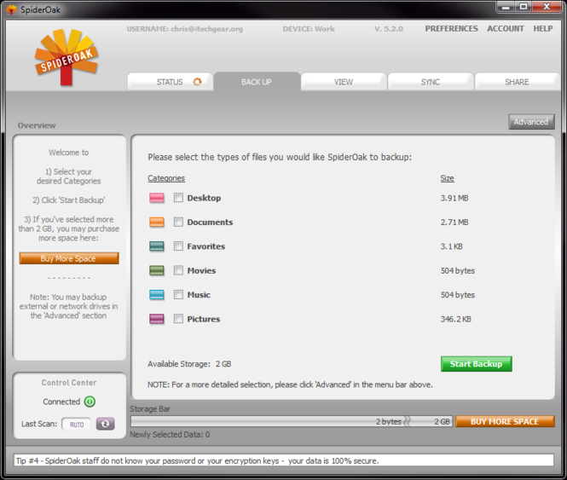Click the Storage Bar progress indicator
This screenshot has height=480, width=567.
click(292, 421)
